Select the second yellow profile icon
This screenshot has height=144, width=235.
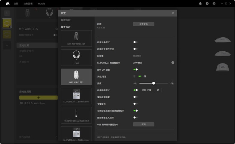7,34
